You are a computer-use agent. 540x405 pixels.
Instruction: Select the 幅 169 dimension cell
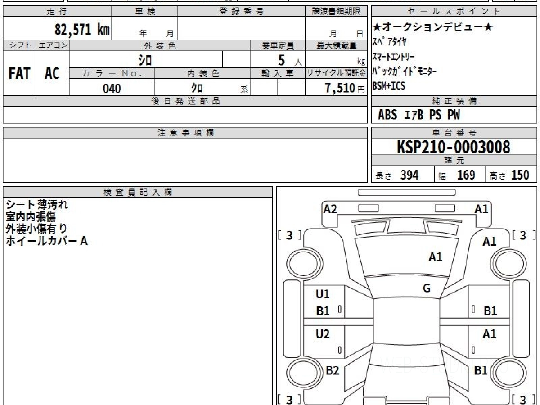click(460, 175)
